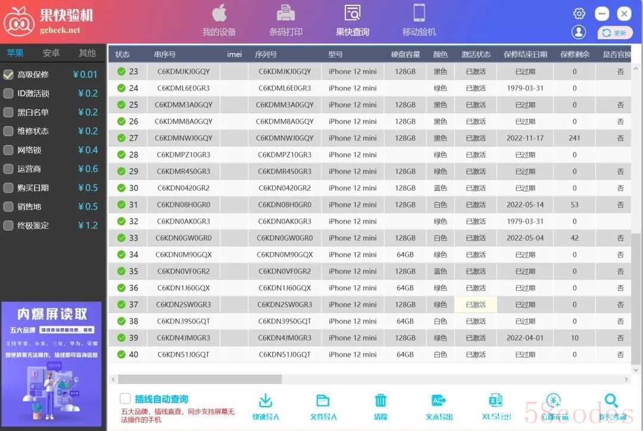Viewport: 643px width, 431px height.
Task: Click green status icon on row 29
Action: (x=121, y=171)
